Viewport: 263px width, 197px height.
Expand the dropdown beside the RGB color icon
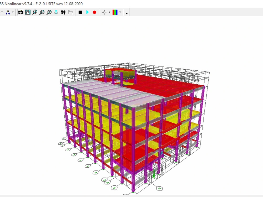(120, 12)
